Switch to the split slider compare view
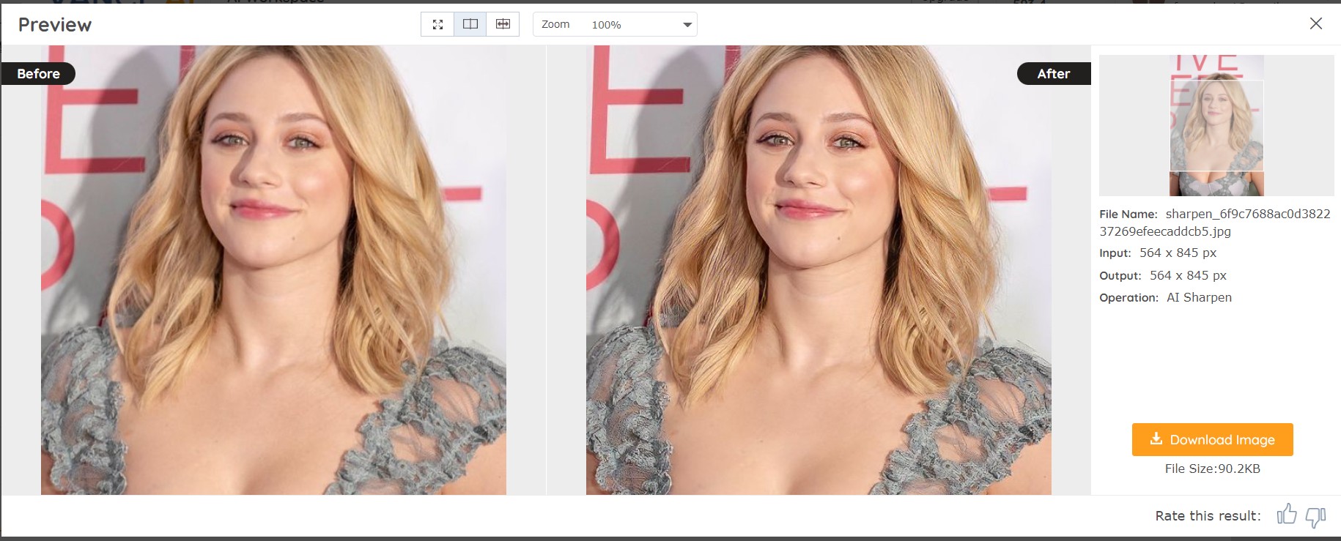Image resolution: width=1341 pixels, height=541 pixels. pyautogui.click(x=503, y=24)
